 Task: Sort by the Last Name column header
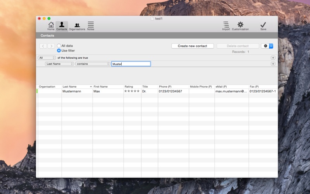point(77,87)
